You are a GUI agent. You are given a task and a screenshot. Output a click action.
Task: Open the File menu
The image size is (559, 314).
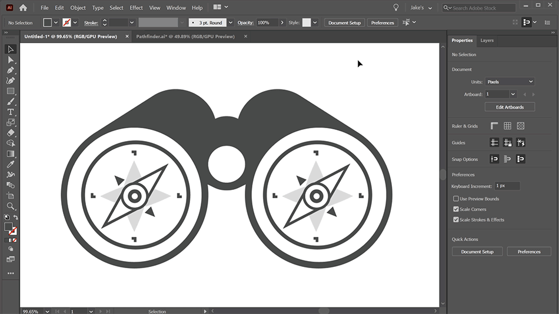44,8
